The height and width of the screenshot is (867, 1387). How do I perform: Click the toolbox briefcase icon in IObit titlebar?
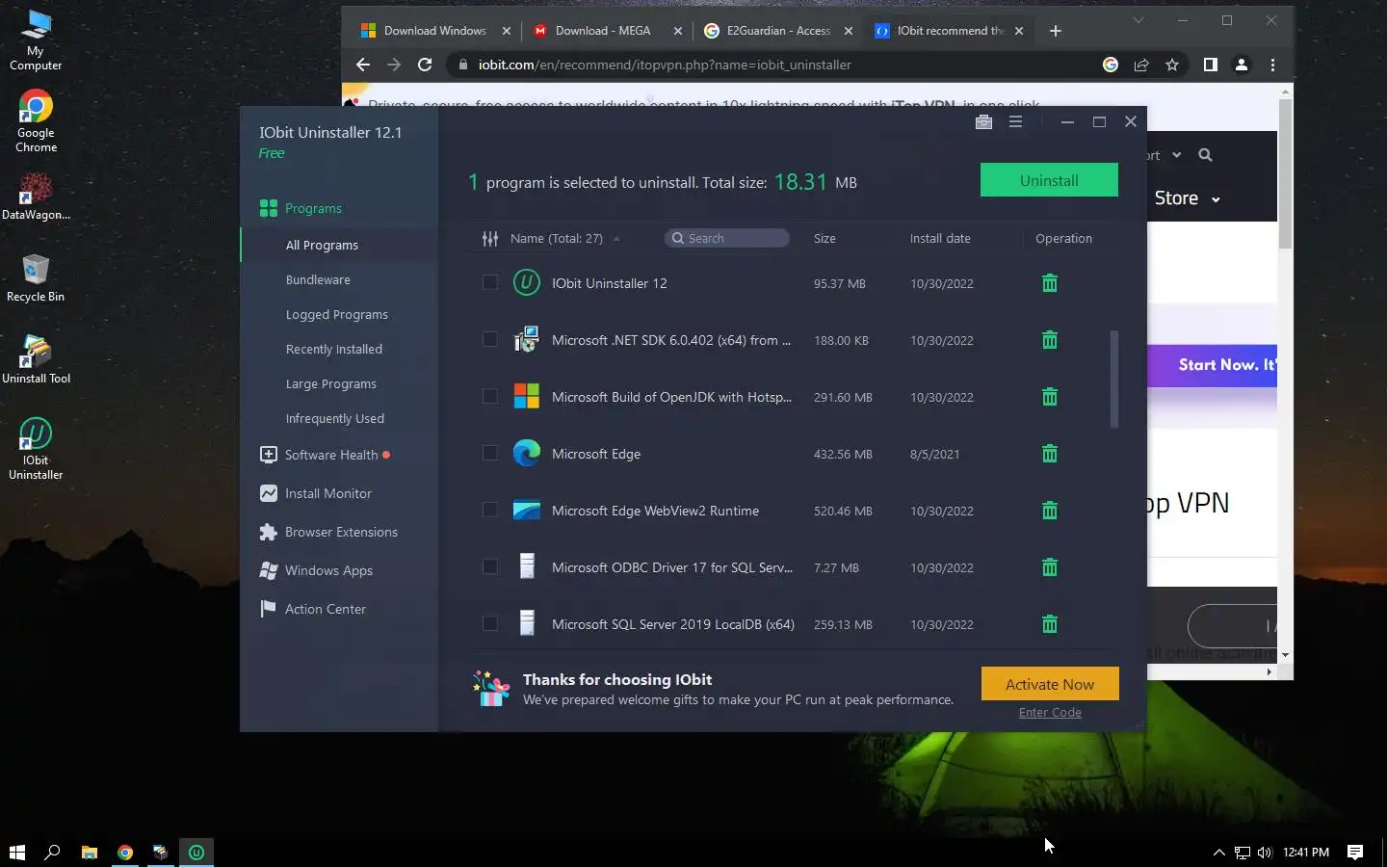pos(983,121)
